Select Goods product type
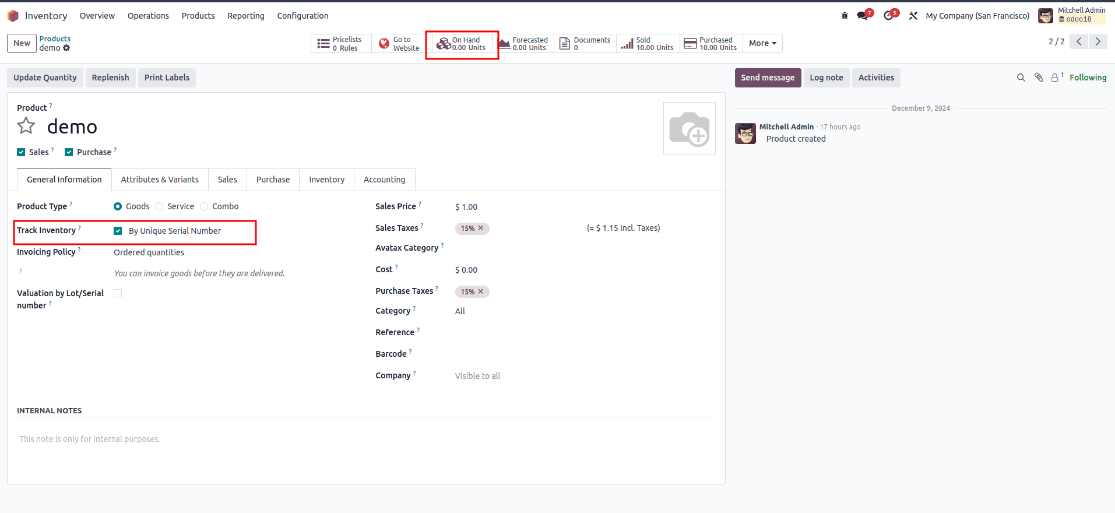Screen dimensions: 1115x513 pyautogui.click(x=118, y=206)
